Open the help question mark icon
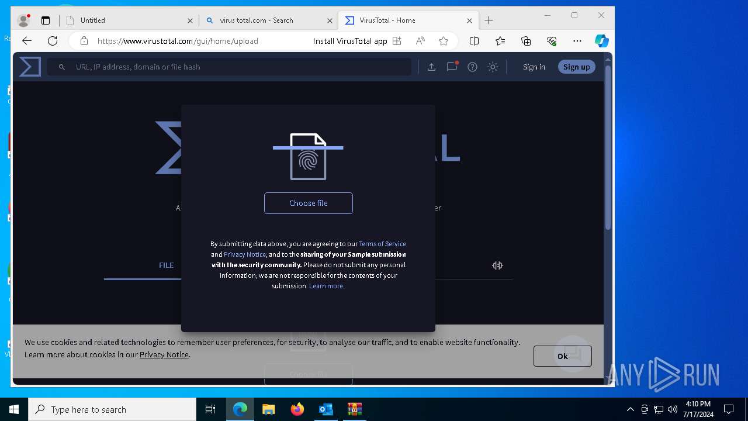This screenshot has height=421, width=748. pyautogui.click(x=472, y=67)
